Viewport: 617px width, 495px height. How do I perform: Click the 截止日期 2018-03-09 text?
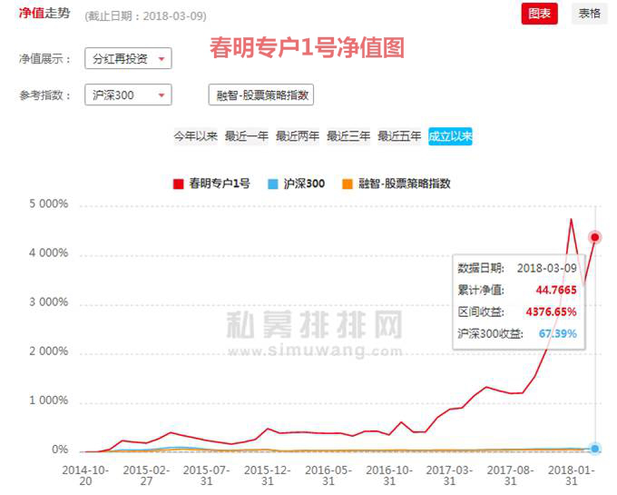click(145, 15)
